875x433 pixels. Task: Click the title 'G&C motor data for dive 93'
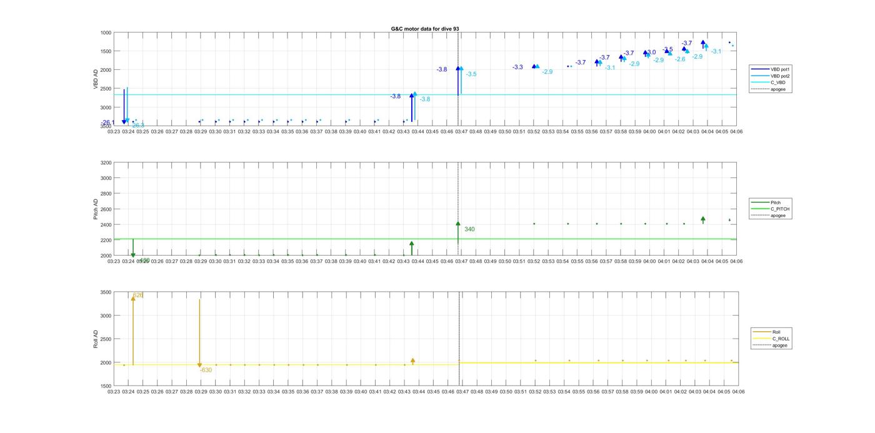pos(425,29)
